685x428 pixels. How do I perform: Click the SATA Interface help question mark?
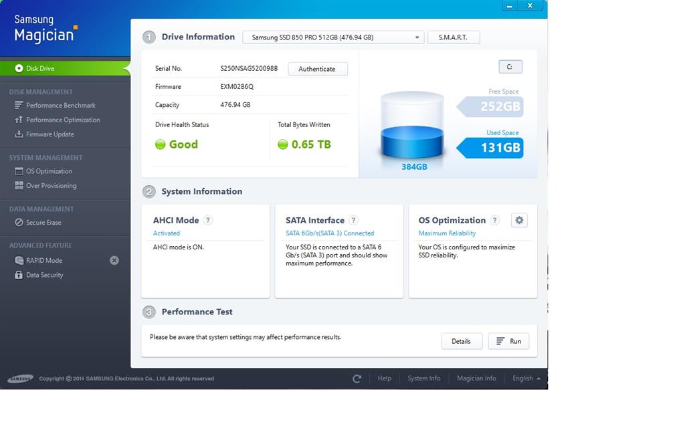[x=353, y=220]
